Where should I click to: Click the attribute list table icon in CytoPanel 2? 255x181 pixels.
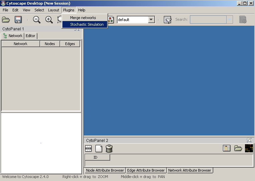(227, 148)
